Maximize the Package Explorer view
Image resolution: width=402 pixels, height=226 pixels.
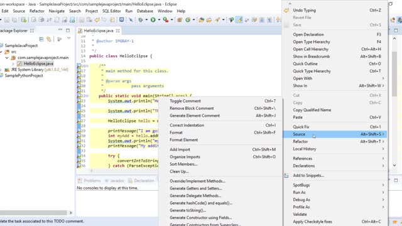coord(68,30)
